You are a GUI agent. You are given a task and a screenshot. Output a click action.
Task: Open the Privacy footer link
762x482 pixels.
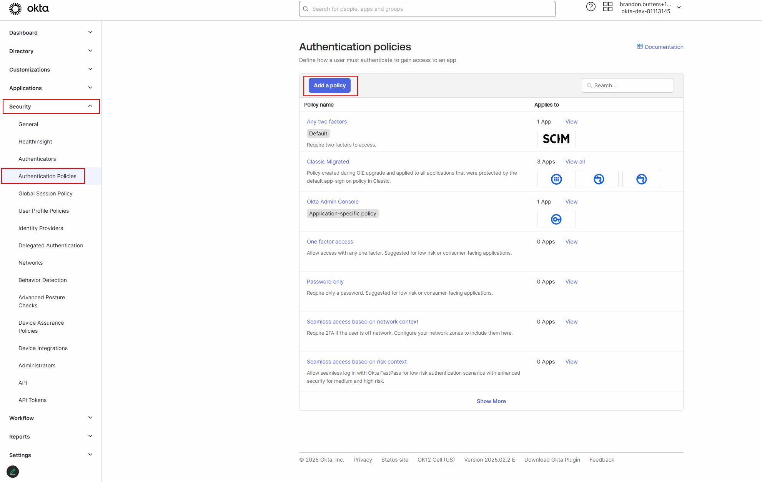click(x=363, y=460)
